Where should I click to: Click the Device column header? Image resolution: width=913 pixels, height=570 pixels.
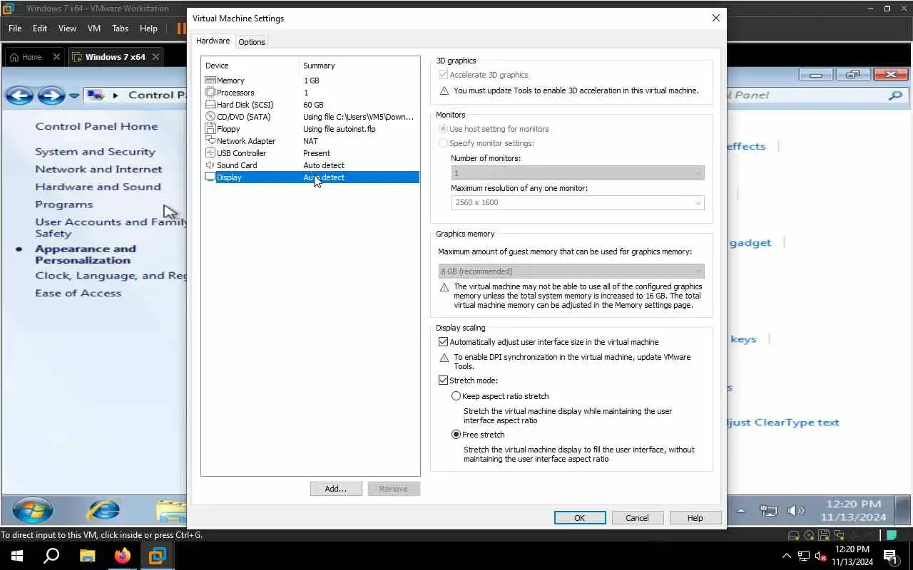click(250, 66)
